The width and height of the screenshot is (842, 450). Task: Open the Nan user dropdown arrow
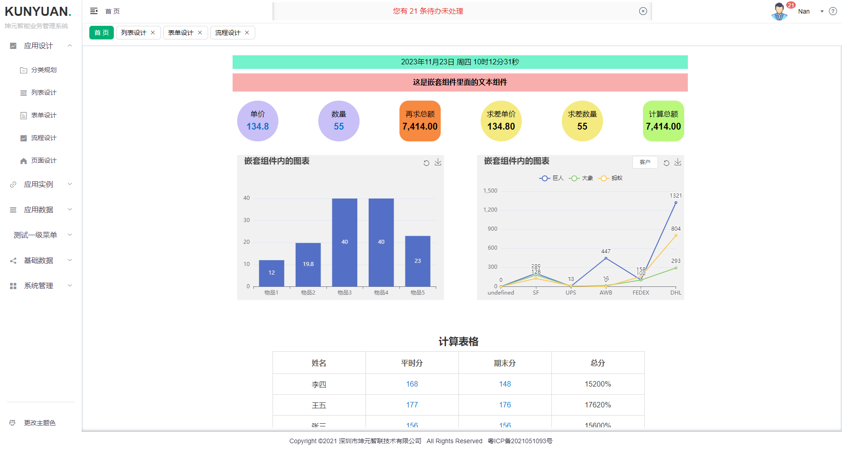coord(822,11)
